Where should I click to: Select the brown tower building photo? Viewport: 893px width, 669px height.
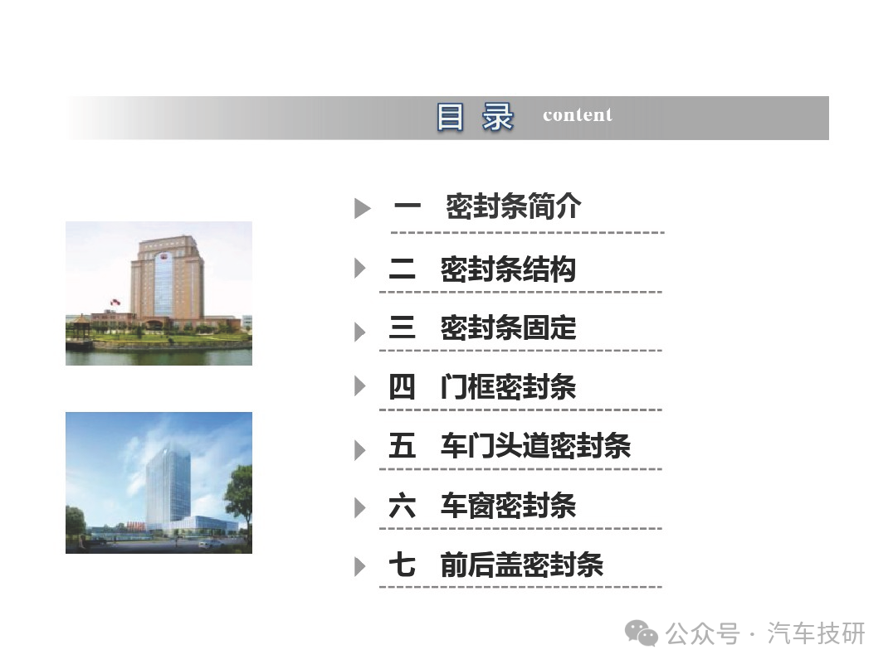click(x=159, y=293)
